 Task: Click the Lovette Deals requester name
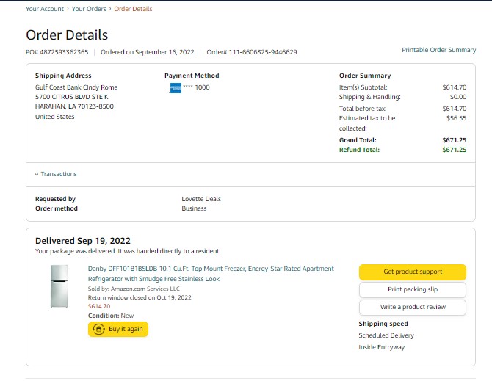point(201,199)
